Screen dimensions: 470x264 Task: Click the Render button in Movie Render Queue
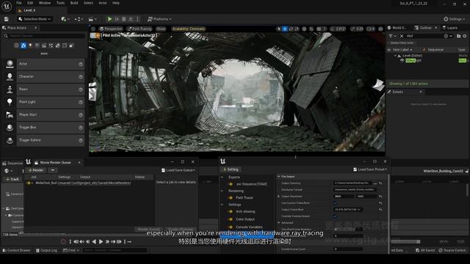point(36,170)
